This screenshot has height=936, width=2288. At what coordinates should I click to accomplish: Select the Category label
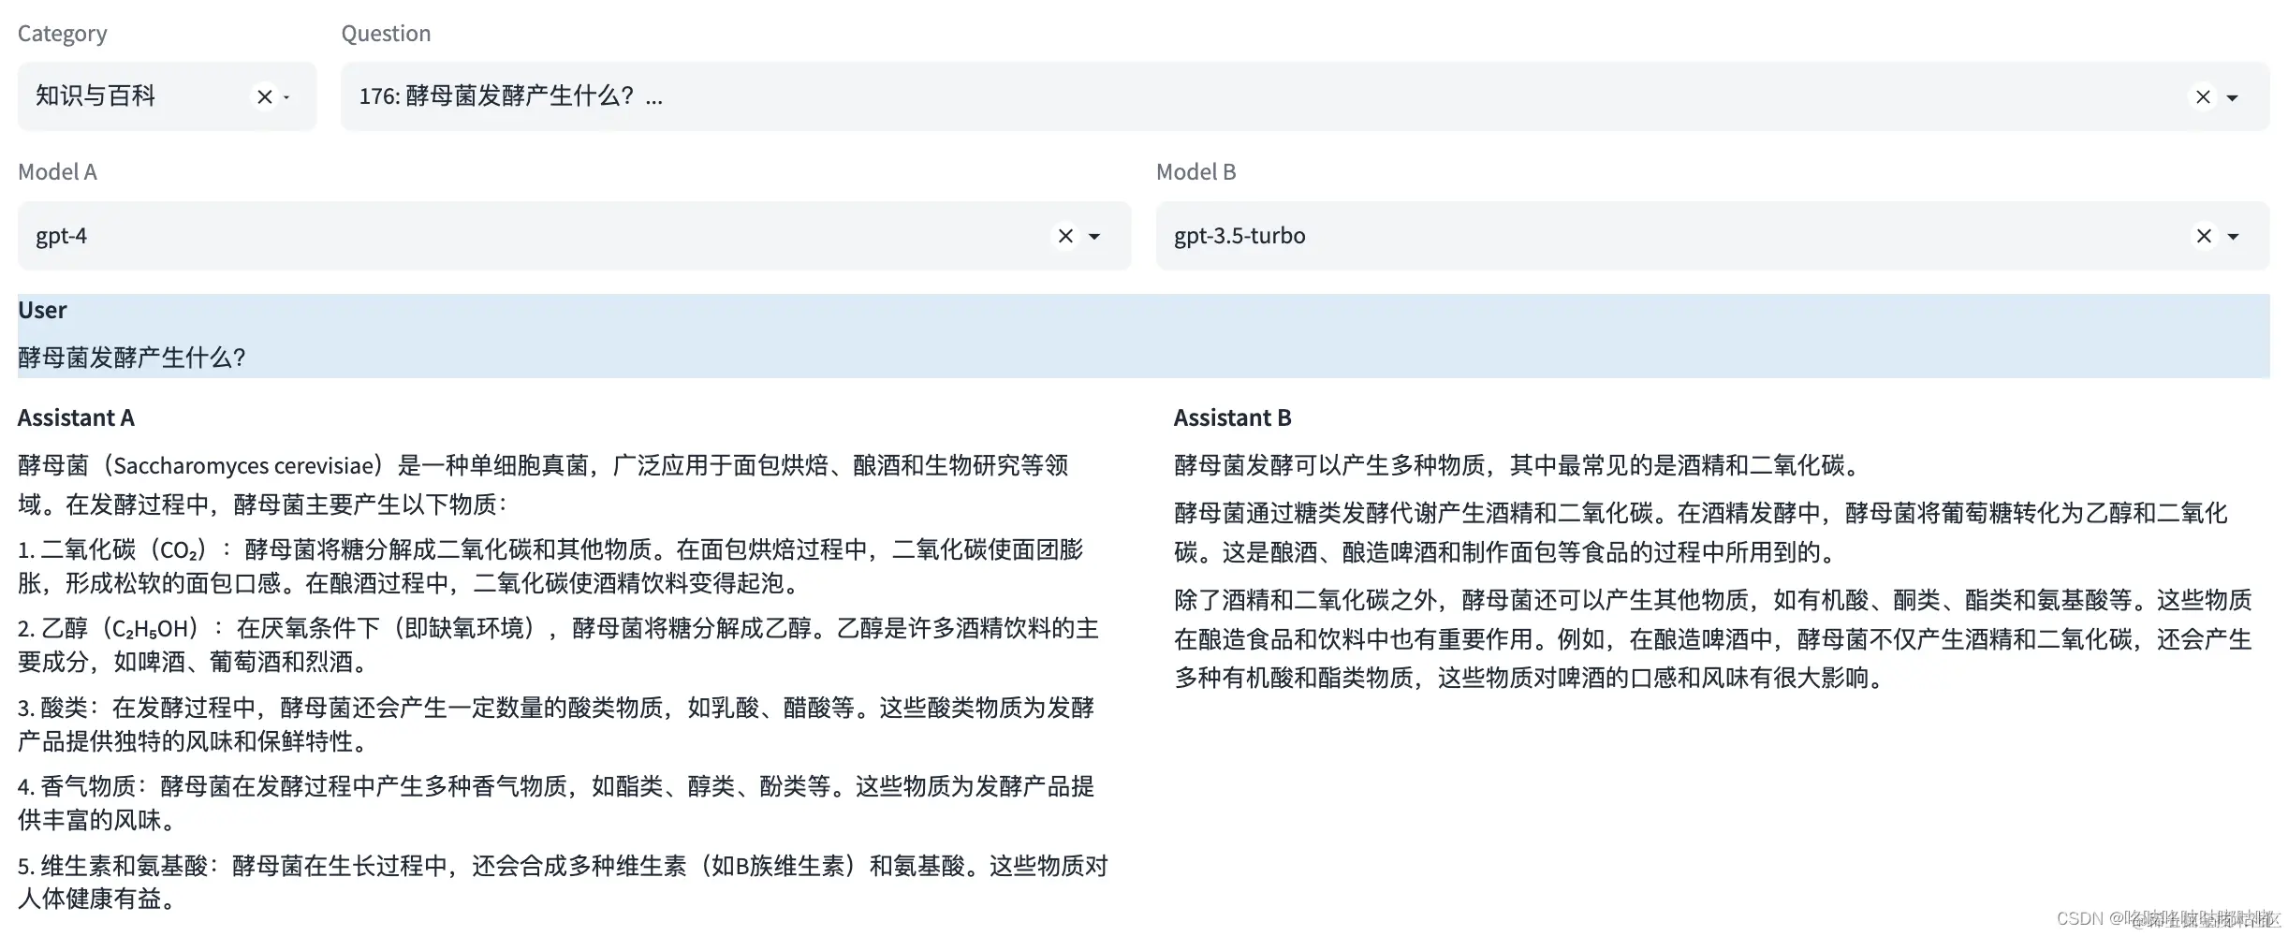coord(62,33)
